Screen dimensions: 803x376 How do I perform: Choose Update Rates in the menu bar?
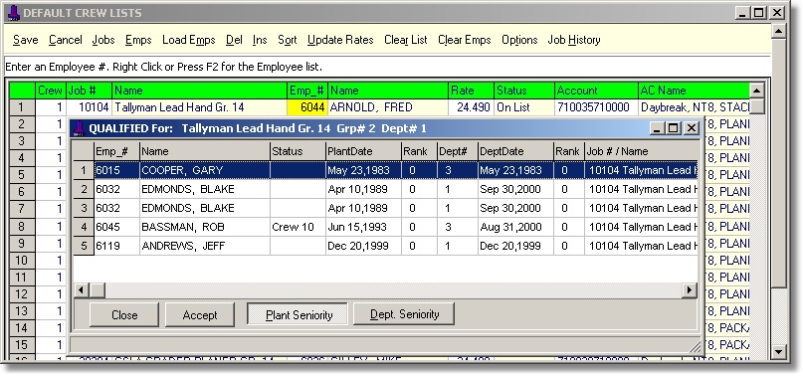coord(340,40)
